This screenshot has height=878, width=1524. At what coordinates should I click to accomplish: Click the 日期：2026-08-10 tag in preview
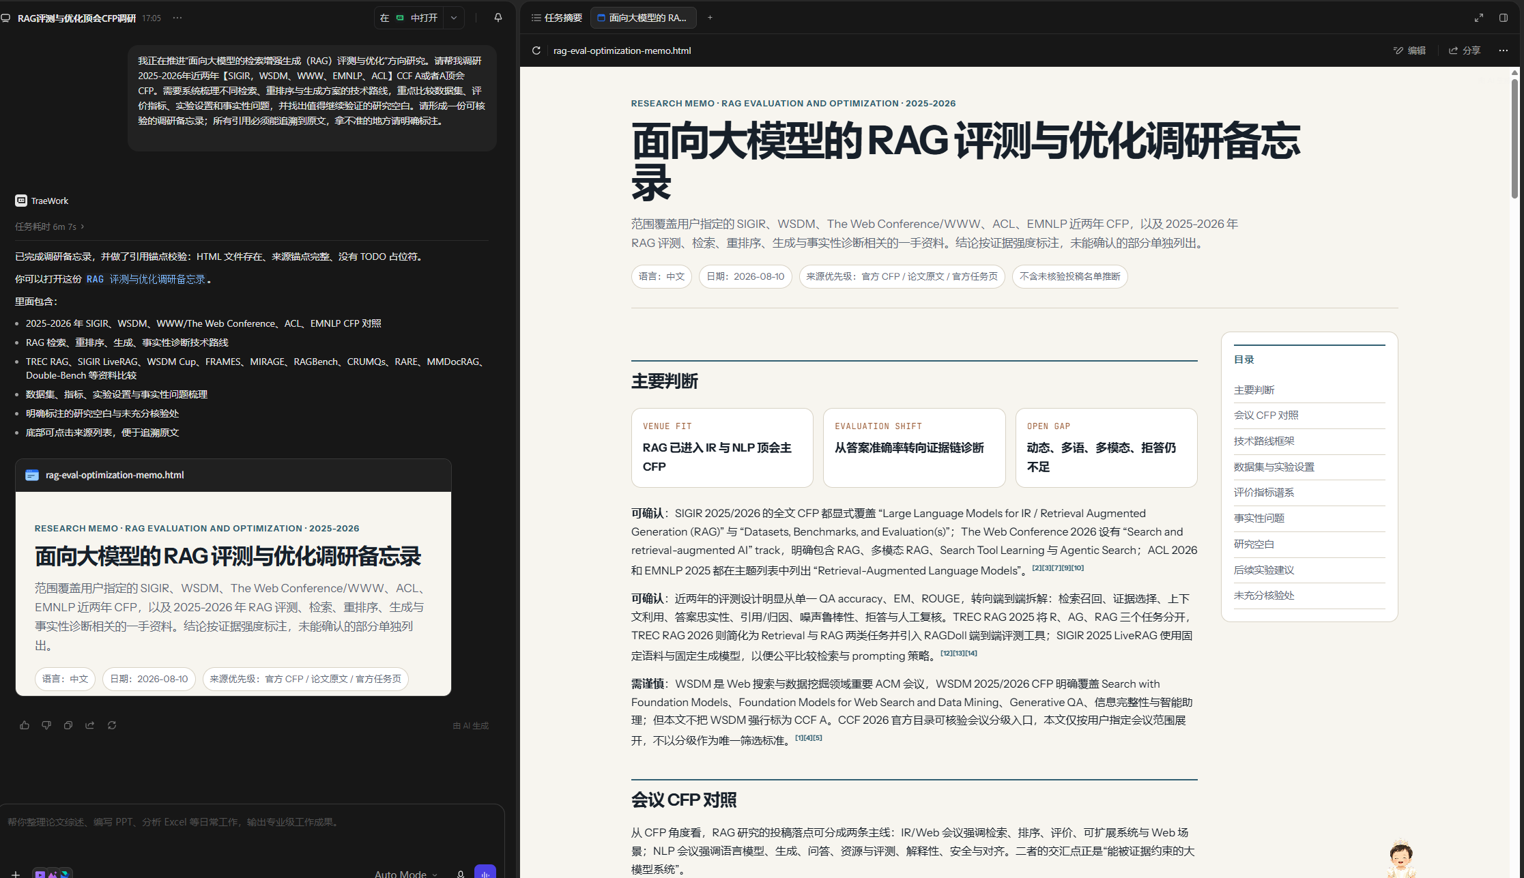(745, 276)
